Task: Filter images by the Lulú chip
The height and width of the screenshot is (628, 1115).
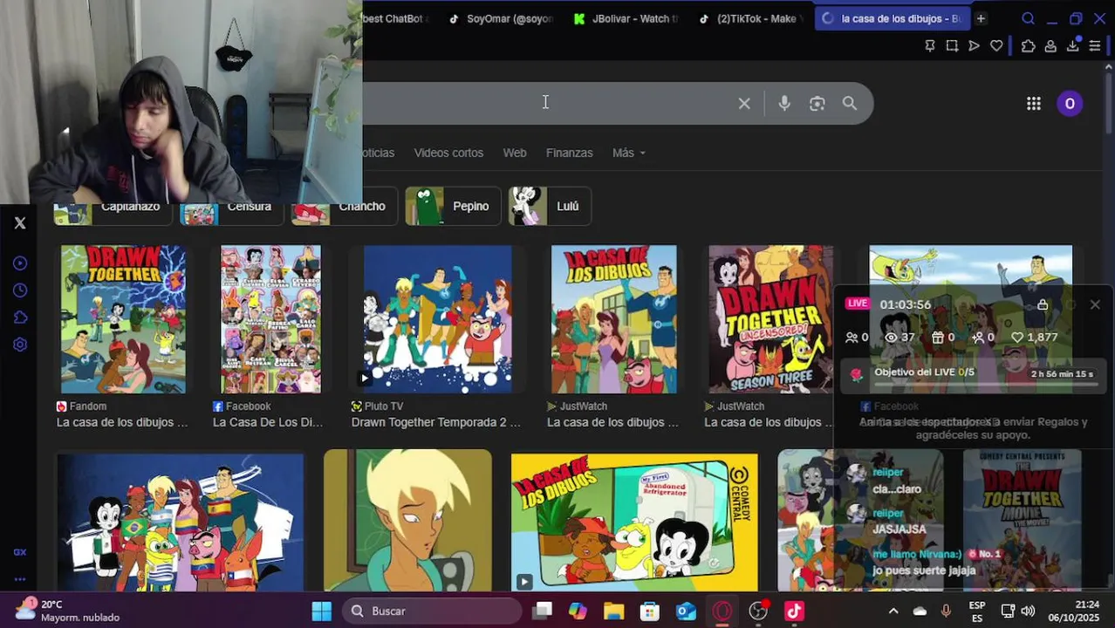Action: click(550, 207)
